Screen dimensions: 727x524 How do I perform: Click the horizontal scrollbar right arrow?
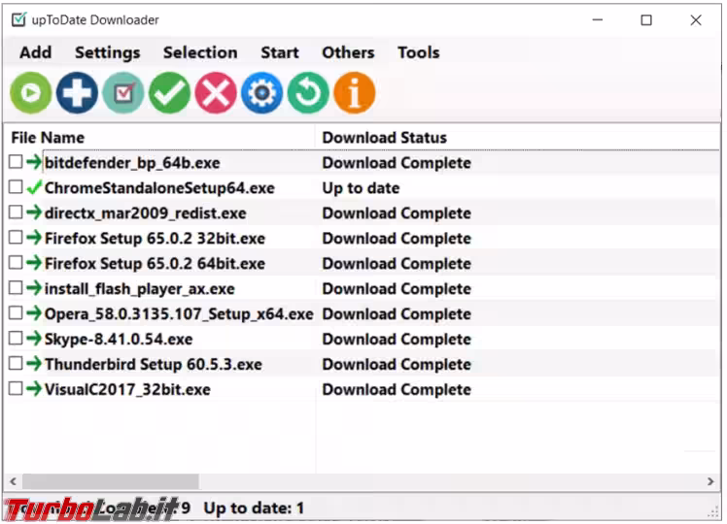coord(710,481)
